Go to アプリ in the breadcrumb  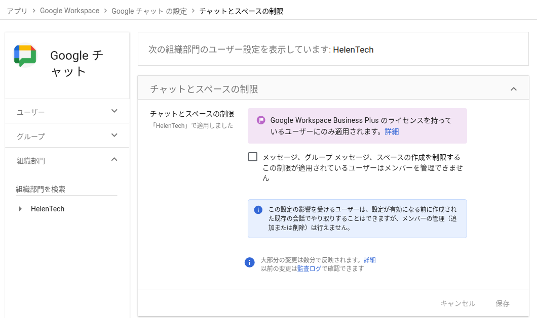[17, 11]
